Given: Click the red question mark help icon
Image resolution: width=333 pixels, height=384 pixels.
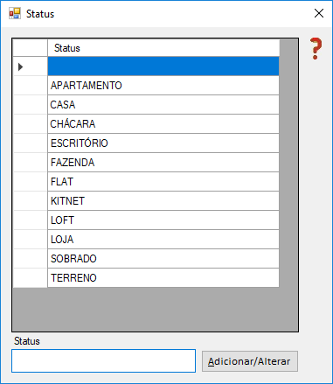Looking at the screenshot, I should [316, 49].
